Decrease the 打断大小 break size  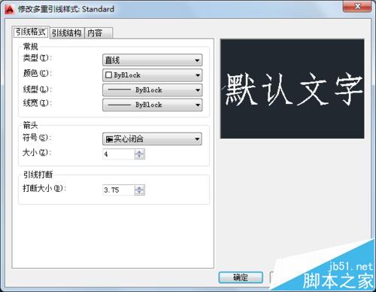140,193
